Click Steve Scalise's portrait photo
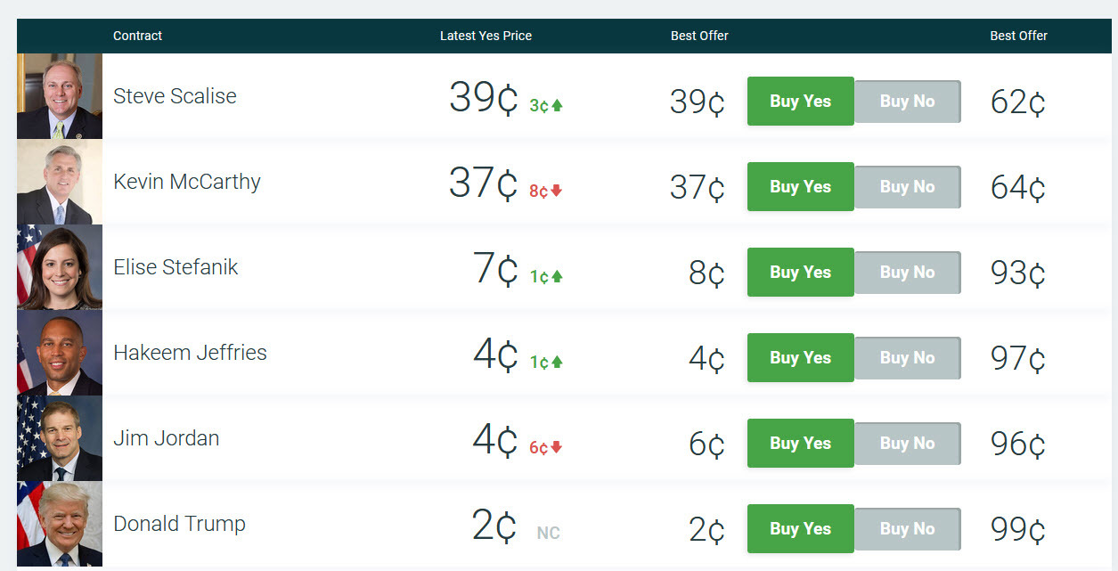This screenshot has width=1118, height=571. 60,96
